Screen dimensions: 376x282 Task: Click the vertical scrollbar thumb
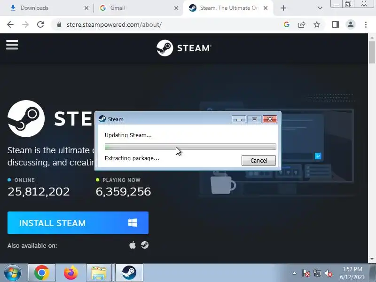[372, 52]
